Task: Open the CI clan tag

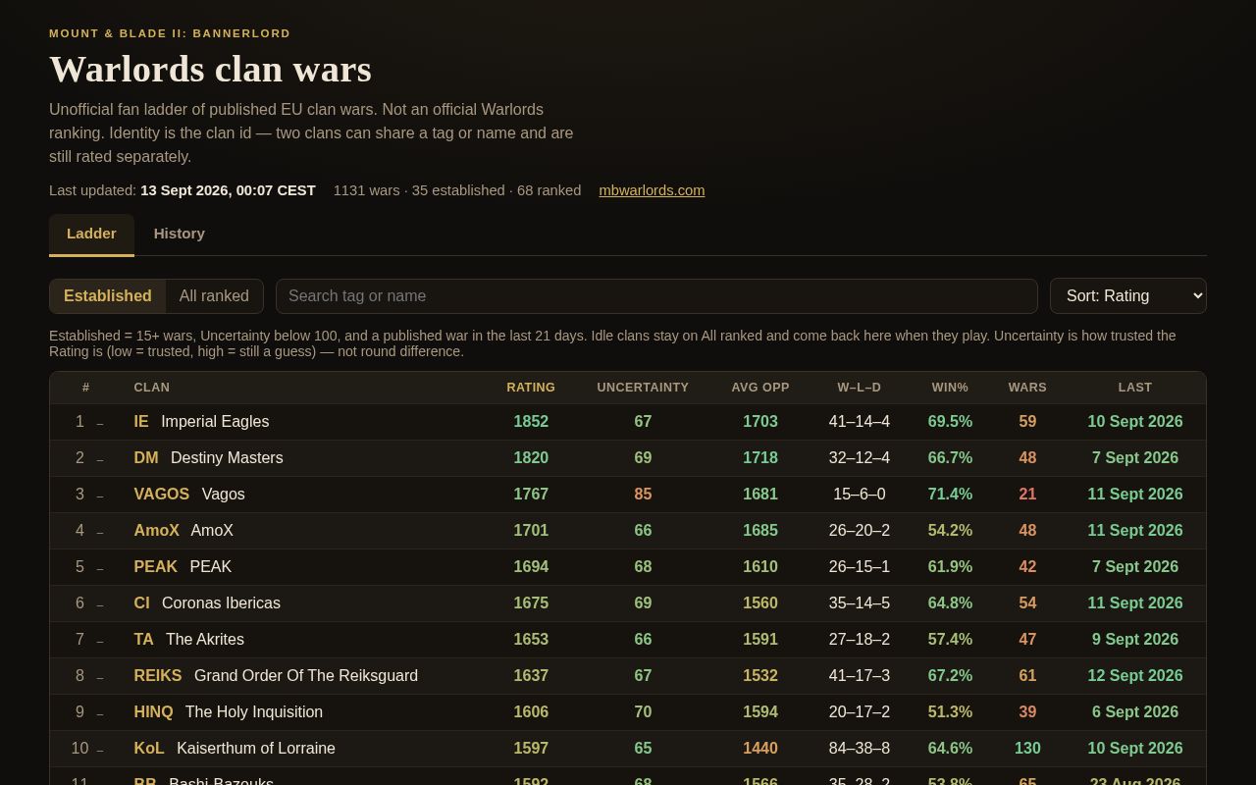Action: pos(142,603)
